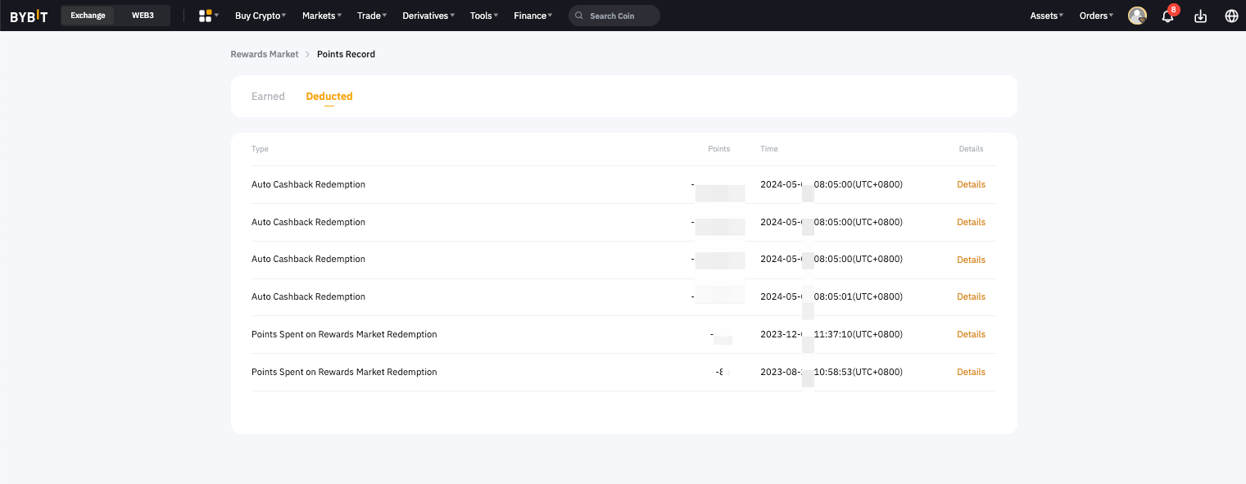Image resolution: width=1246 pixels, height=484 pixels.
Task: Click the Search Coin input field
Action: tap(620, 16)
